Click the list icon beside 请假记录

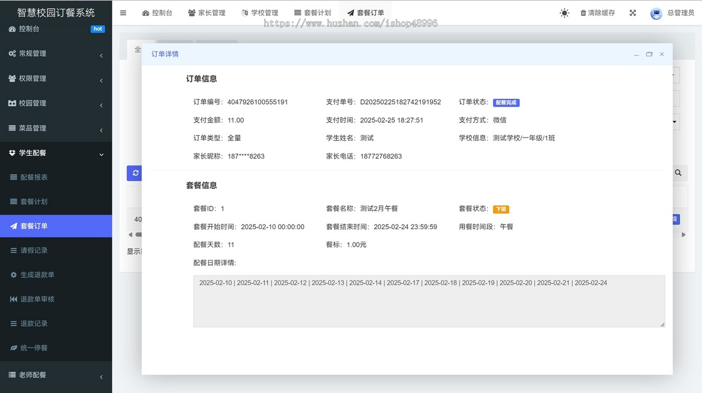coord(13,250)
